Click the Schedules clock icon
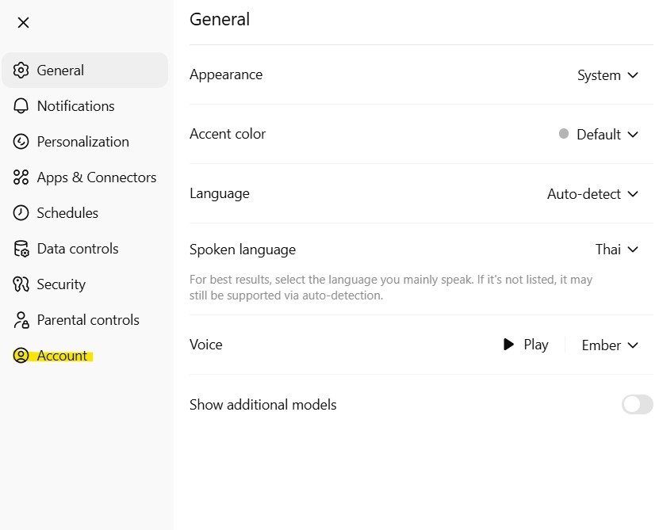The height and width of the screenshot is (530, 659). pyautogui.click(x=21, y=213)
